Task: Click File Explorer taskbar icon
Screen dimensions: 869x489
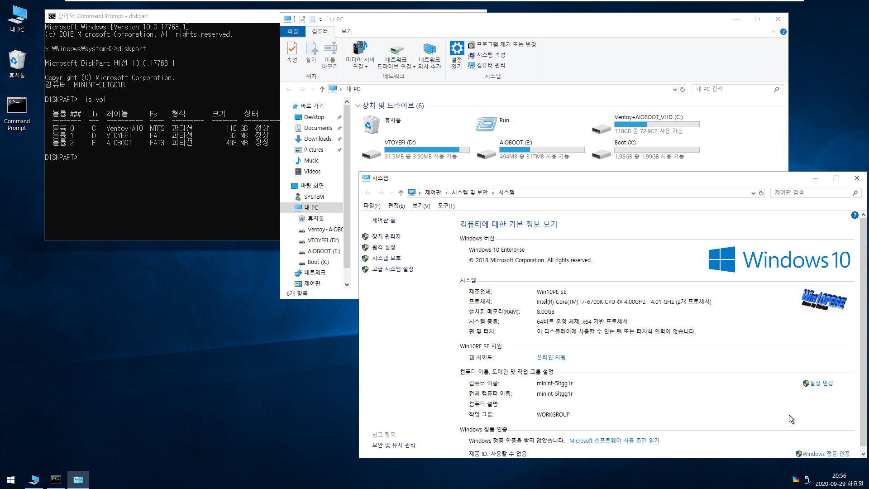Action: (x=34, y=479)
